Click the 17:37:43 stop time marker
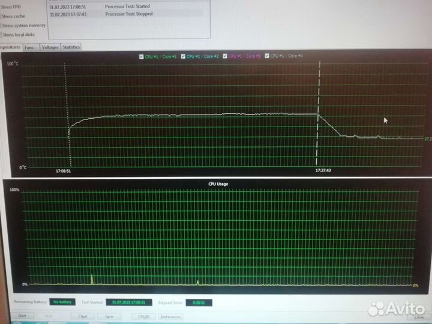Screen dimensions: 432x324 coord(323,170)
